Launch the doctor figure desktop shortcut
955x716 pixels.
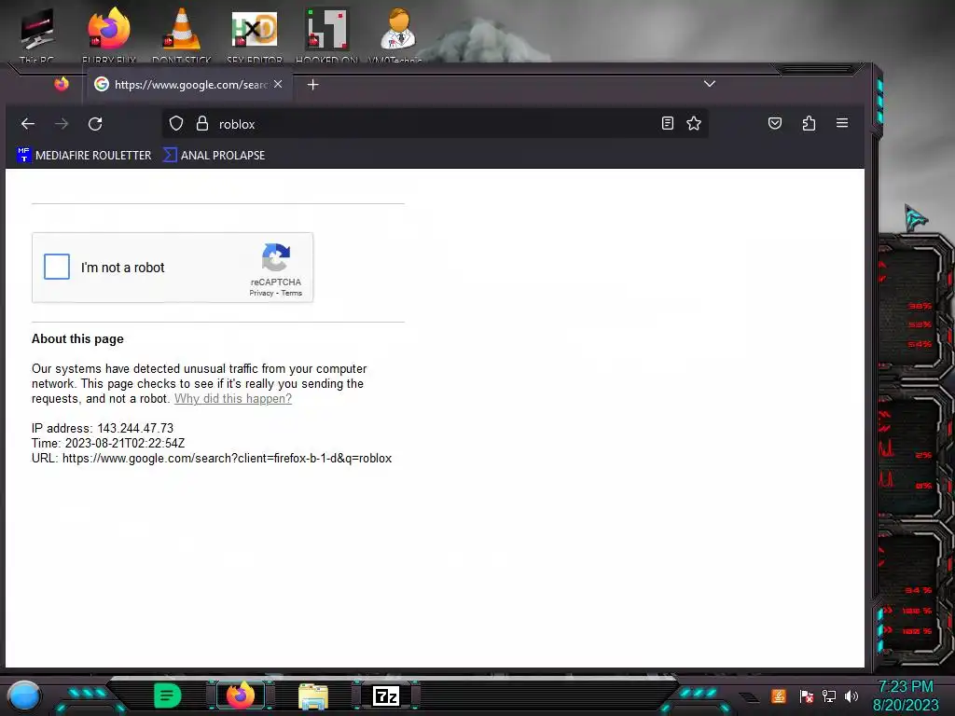397,35
